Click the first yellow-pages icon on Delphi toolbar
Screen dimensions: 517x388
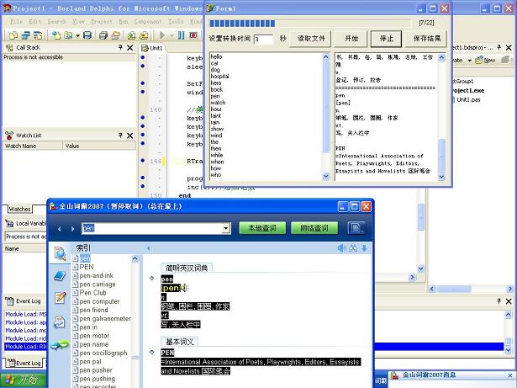coord(13,35)
